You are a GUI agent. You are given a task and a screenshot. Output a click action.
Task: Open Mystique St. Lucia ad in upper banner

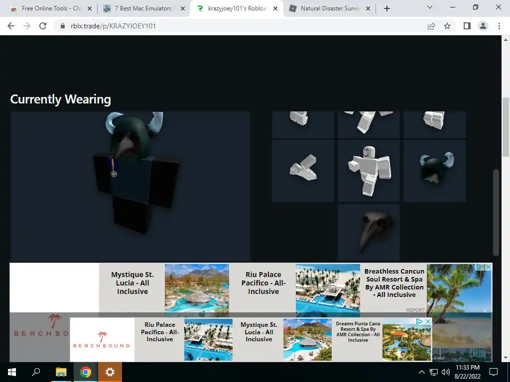[x=164, y=288]
